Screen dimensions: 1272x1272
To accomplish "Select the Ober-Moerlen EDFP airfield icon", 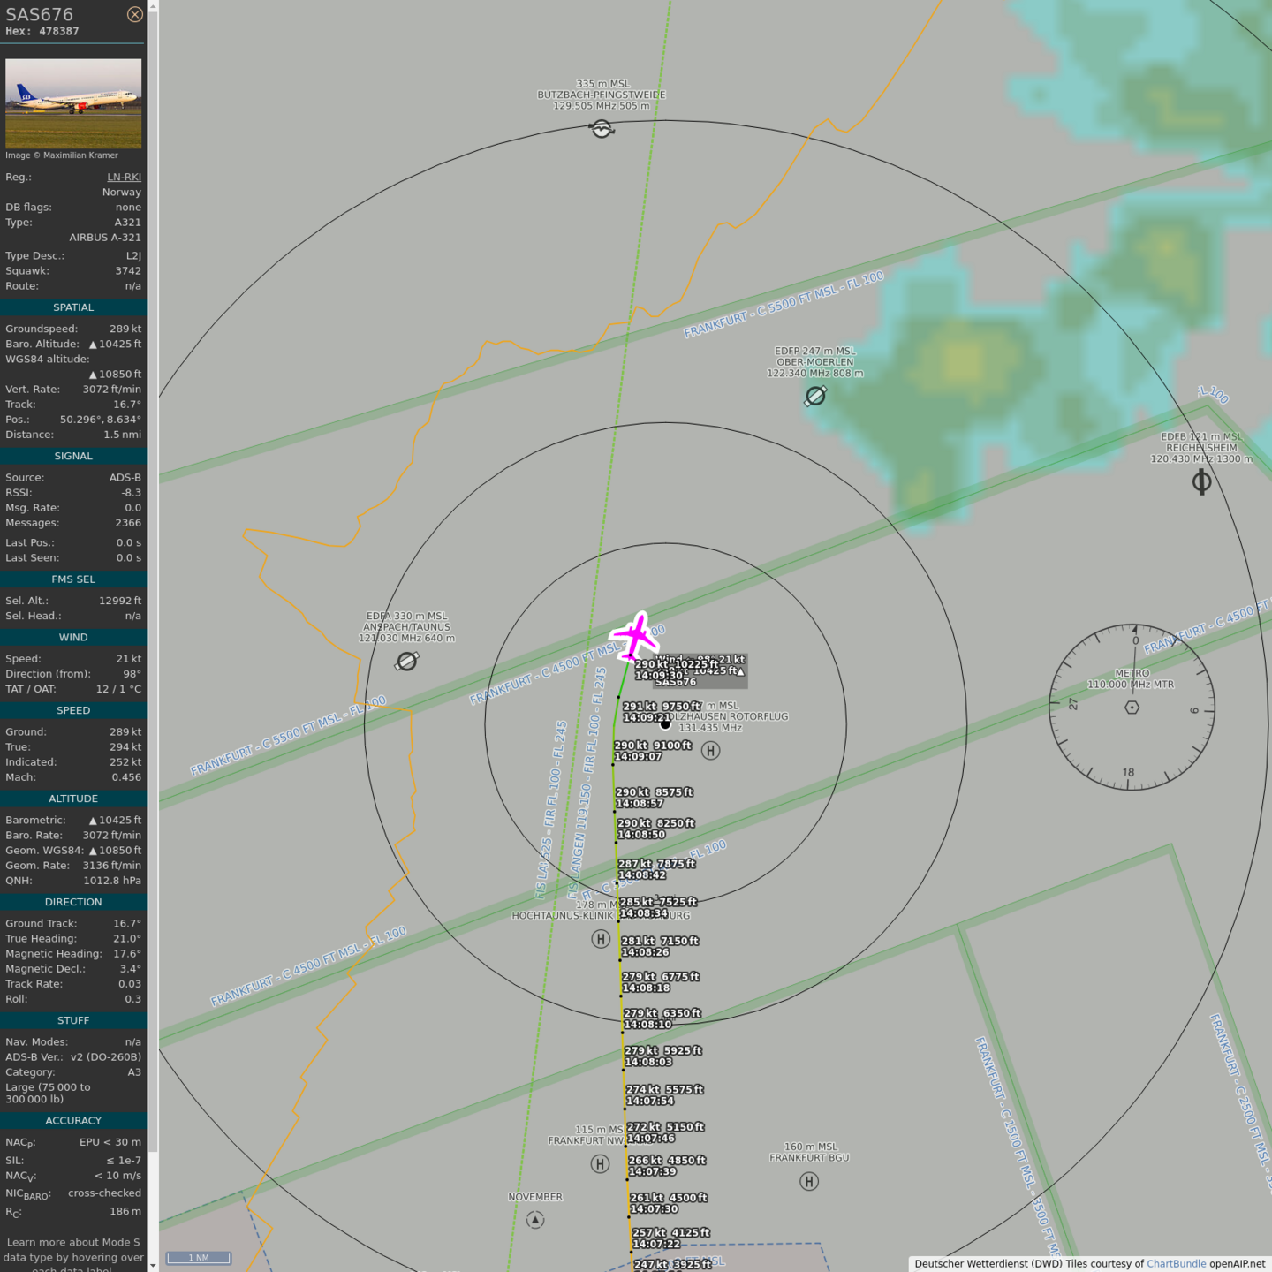I will pyautogui.click(x=815, y=396).
